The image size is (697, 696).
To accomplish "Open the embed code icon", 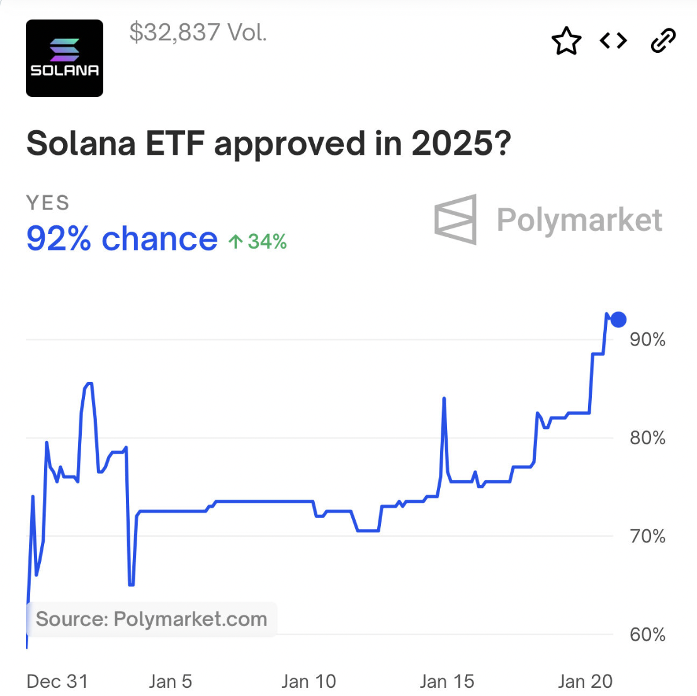I will pyautogui.click(x=613, y=42).
